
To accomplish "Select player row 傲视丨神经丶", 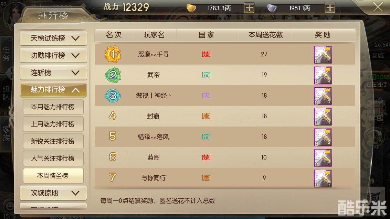I will 224,96.
